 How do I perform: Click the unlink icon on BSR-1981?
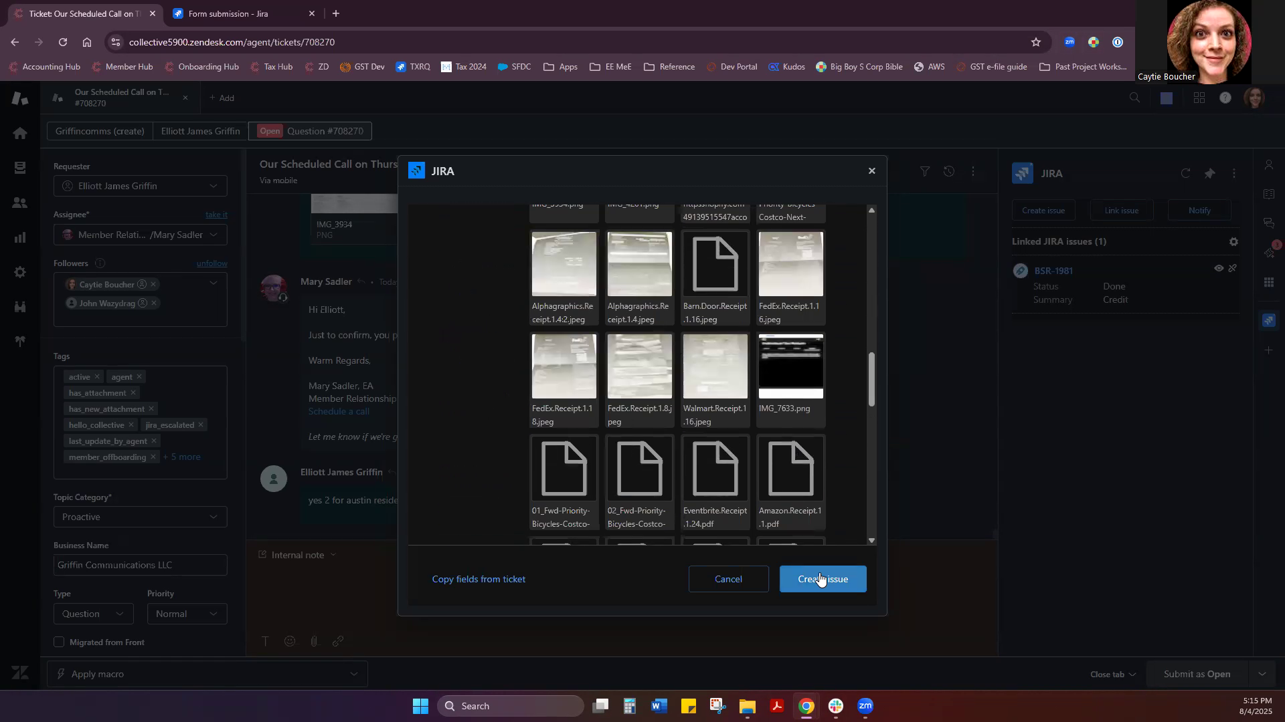click(1232, 269)
